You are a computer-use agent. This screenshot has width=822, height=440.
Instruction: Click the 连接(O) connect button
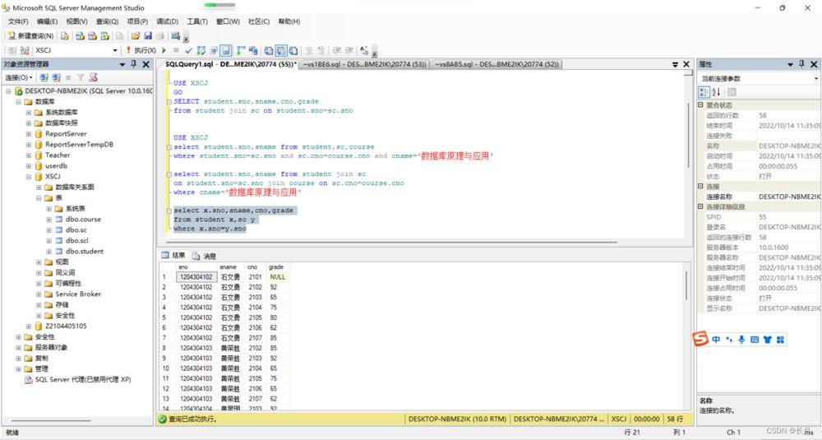[18, 77]
